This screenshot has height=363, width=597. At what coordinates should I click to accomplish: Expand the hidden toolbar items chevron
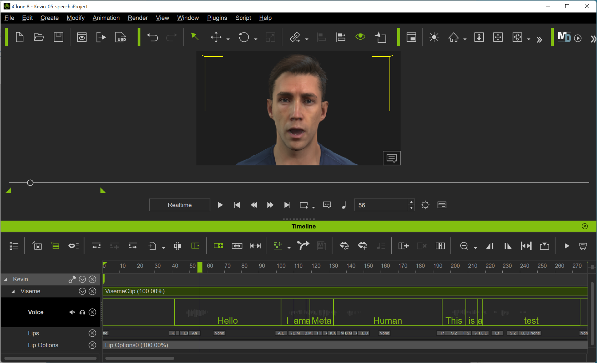point(539,40)
